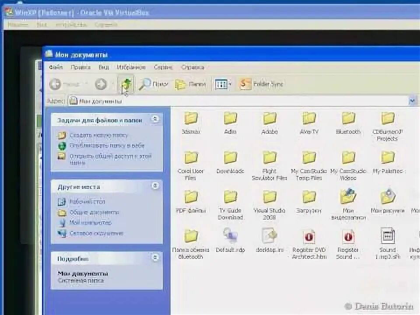Select the PDF файлы folder
This screenshot has width=420, height=315.
coord(190,202)
